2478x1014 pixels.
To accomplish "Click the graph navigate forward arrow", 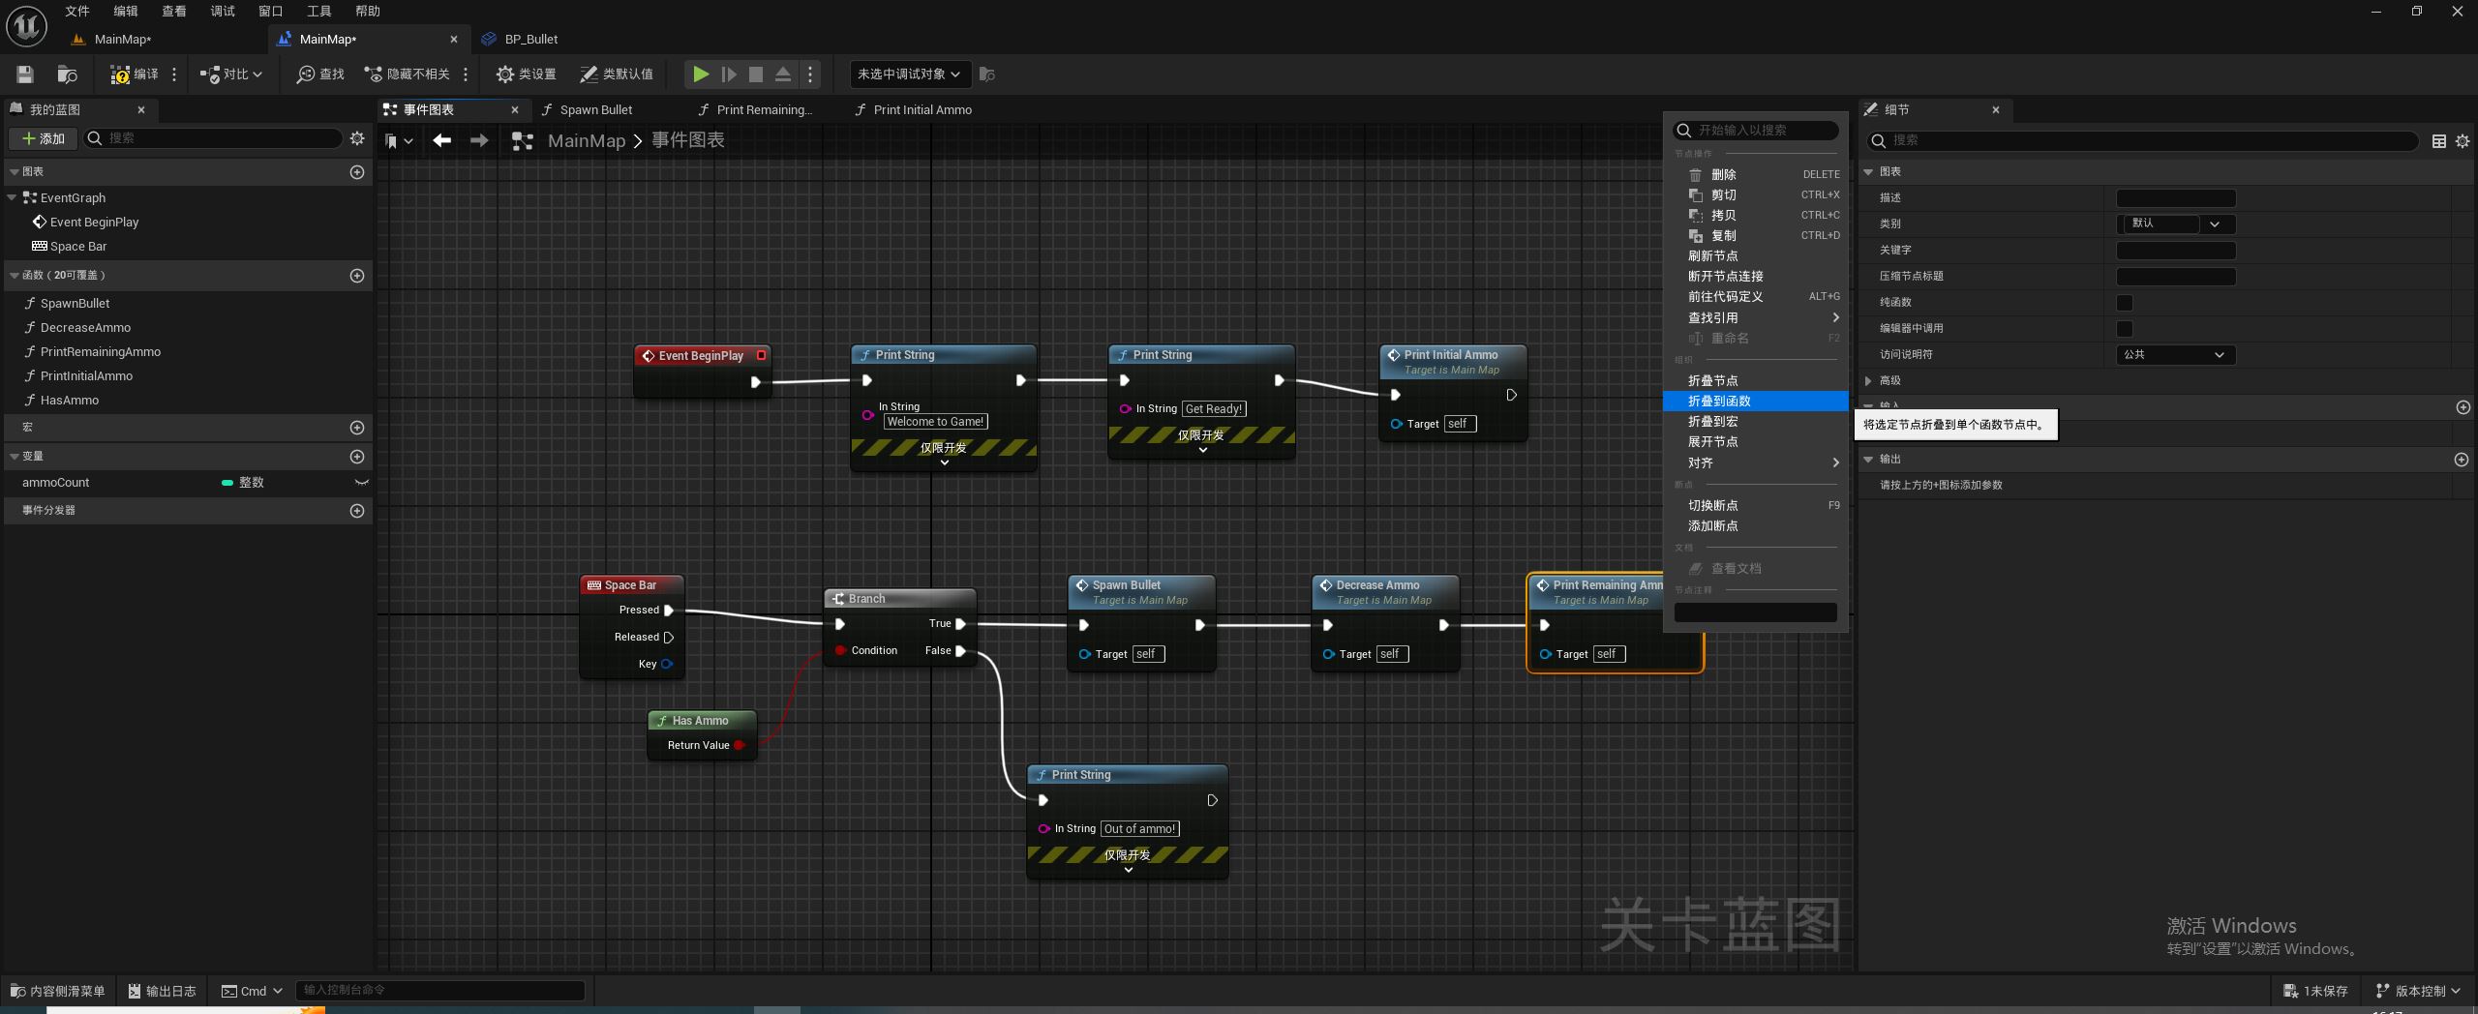I will pyautogui.click(x=479, y=141).
